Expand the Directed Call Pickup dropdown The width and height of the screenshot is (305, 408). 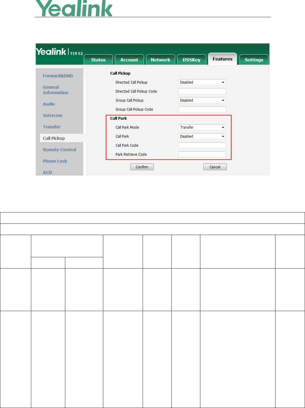coord(202,82)
